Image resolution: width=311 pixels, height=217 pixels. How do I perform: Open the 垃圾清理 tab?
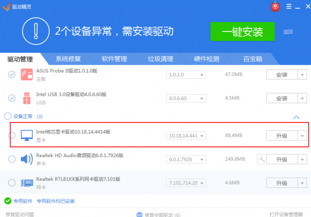click(160, 59)
